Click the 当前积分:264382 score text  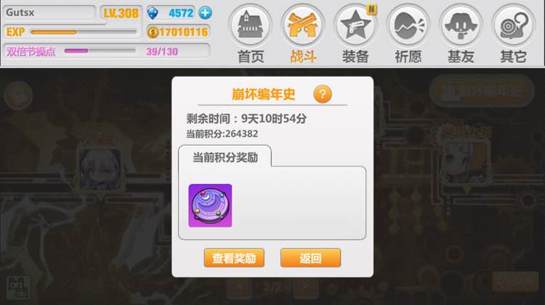click(x=222, y=134)
